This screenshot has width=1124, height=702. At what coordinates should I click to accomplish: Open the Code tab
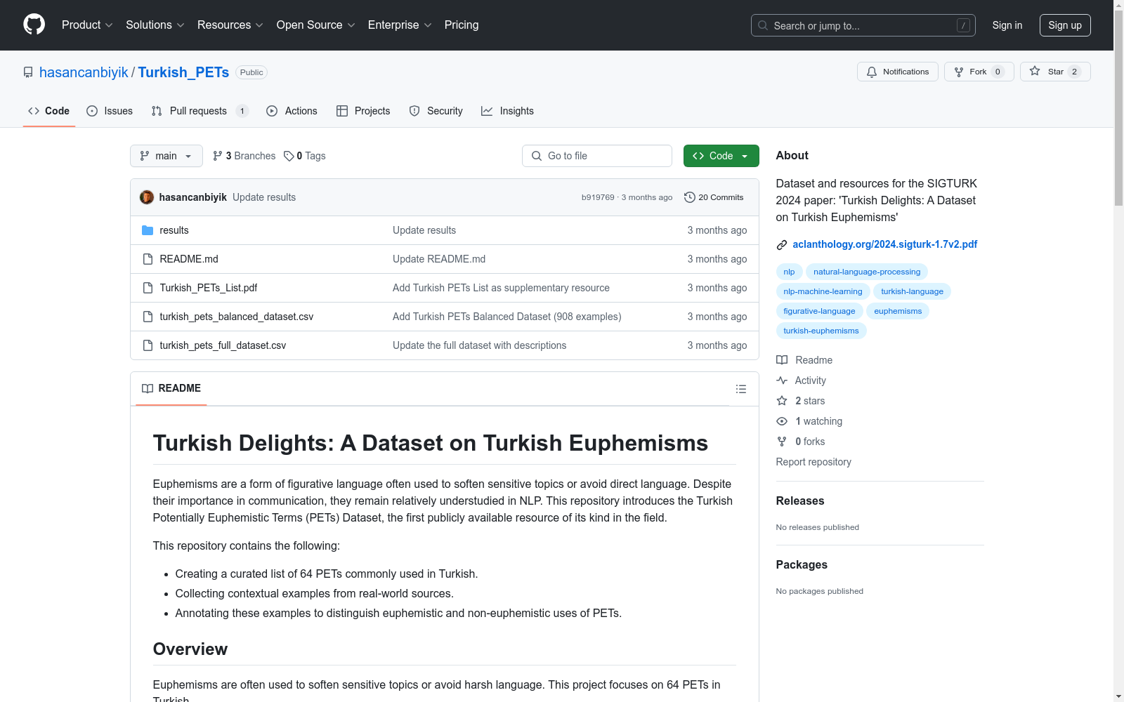(x=48, y=111)
